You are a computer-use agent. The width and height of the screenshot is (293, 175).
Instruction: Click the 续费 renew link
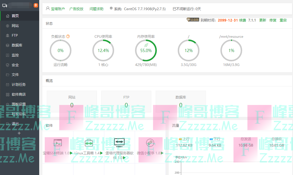(x=242, y=20)
